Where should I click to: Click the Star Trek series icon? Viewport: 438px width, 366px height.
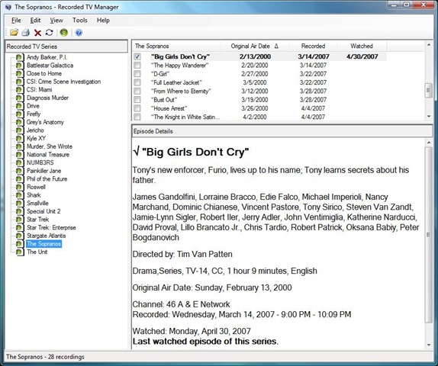click(20, 220)
